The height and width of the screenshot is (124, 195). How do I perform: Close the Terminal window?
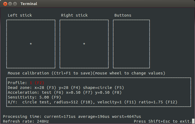coord(5,4)
